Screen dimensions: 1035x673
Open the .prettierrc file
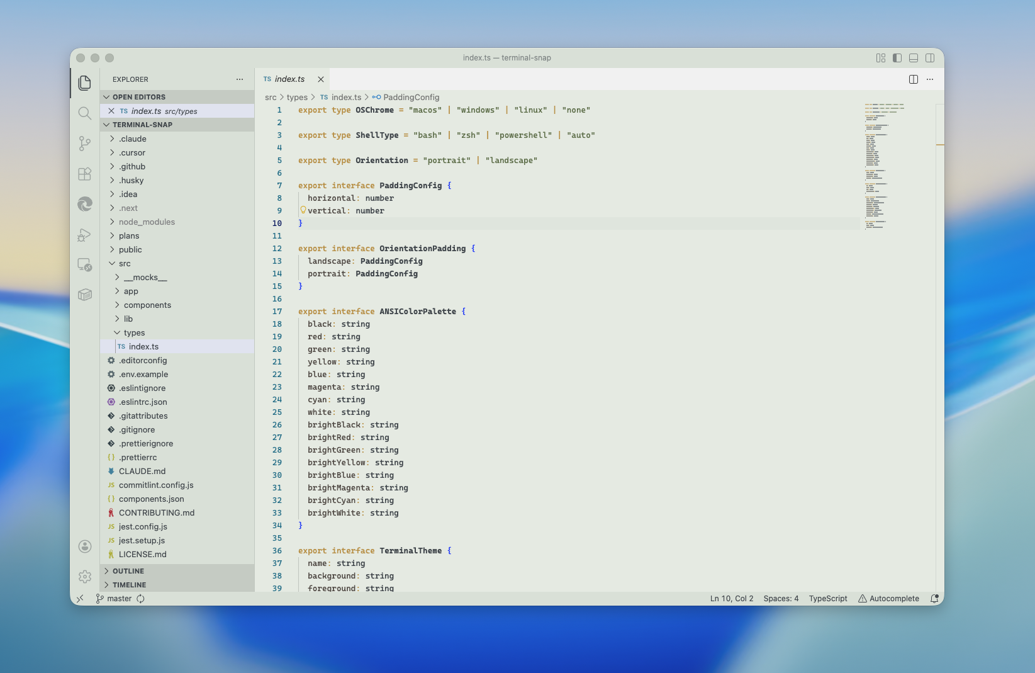click(x=177, y=457)
